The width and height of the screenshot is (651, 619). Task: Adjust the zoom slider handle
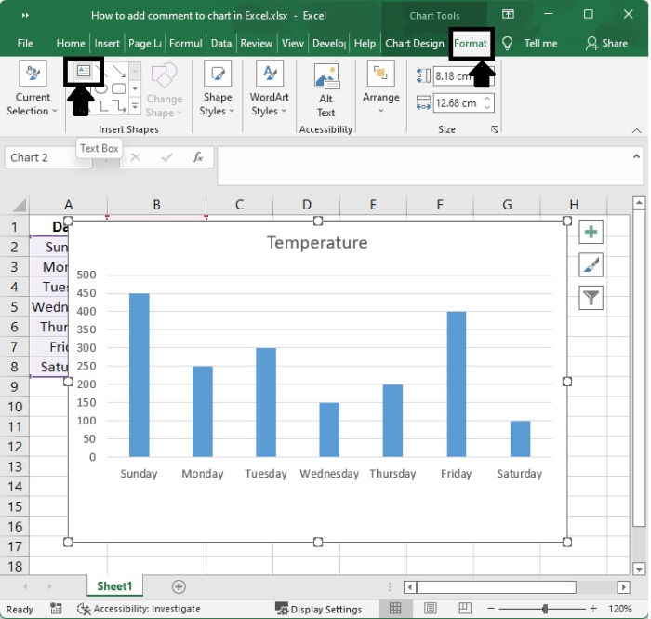pyautogui.click(x=545, y=609)
